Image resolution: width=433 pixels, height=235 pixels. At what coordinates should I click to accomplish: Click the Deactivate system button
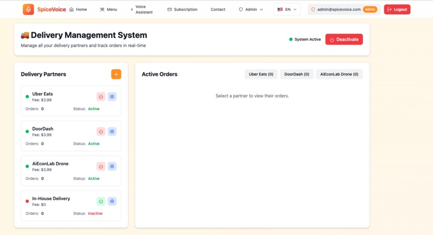pos(344,40)
